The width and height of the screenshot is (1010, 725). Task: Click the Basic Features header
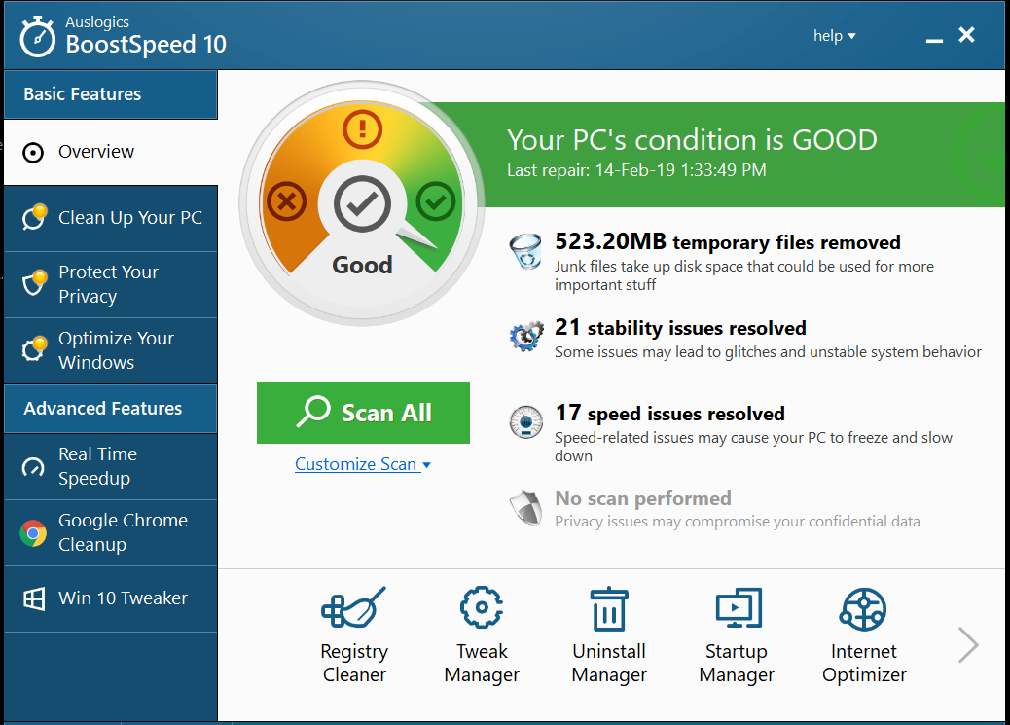click(x=111, y=94)
